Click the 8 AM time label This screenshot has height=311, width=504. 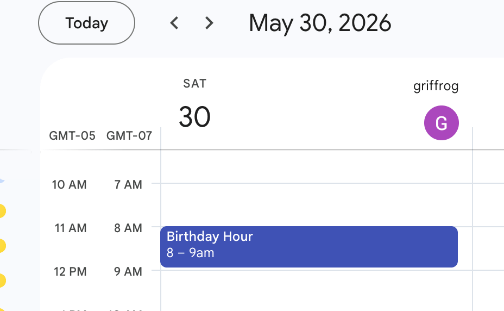pos(128,228)
